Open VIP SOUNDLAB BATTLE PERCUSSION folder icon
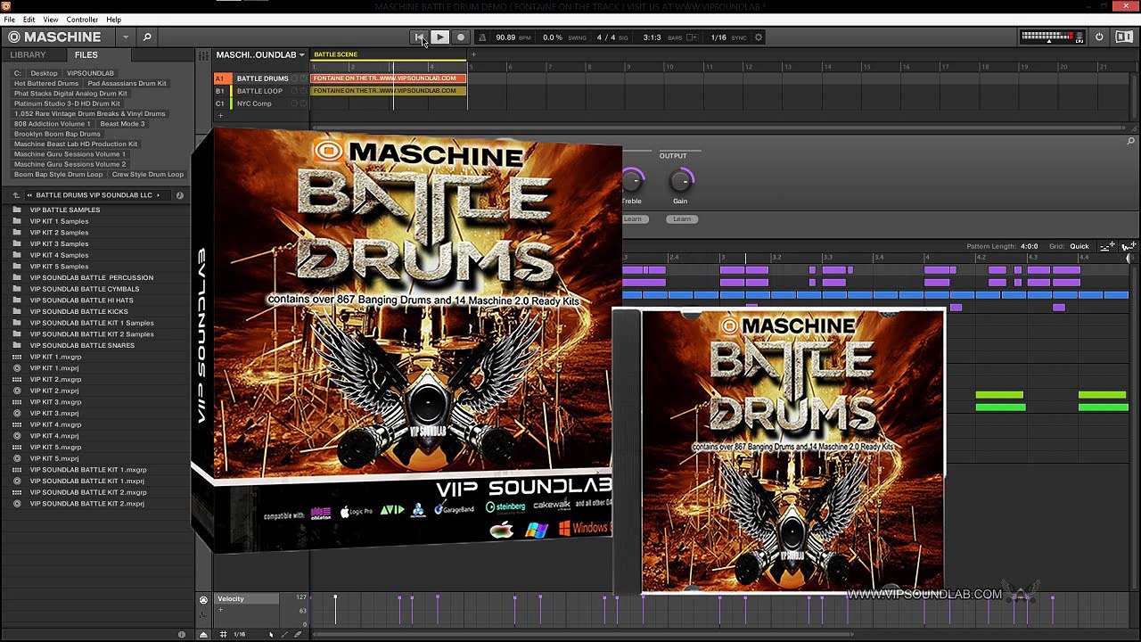The width and height of the screenshot is (1141, 642). coord(17,278)
